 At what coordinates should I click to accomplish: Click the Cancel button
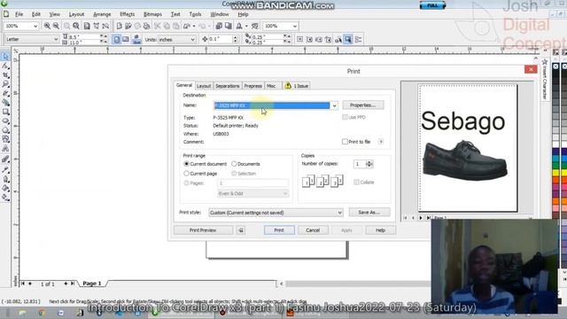(x=313, y=230)
